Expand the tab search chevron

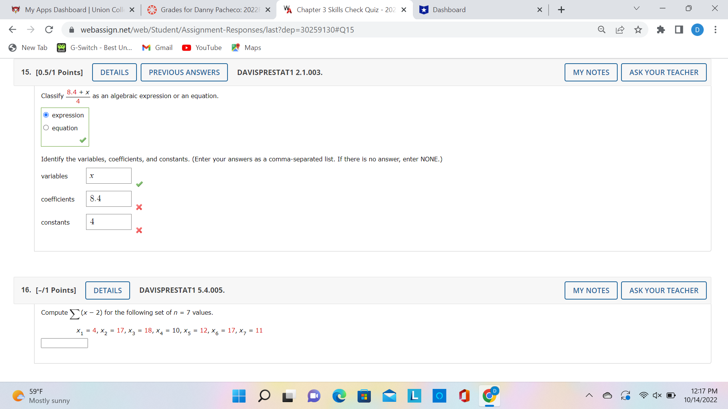pyautogui.click(x=637, y=9)
